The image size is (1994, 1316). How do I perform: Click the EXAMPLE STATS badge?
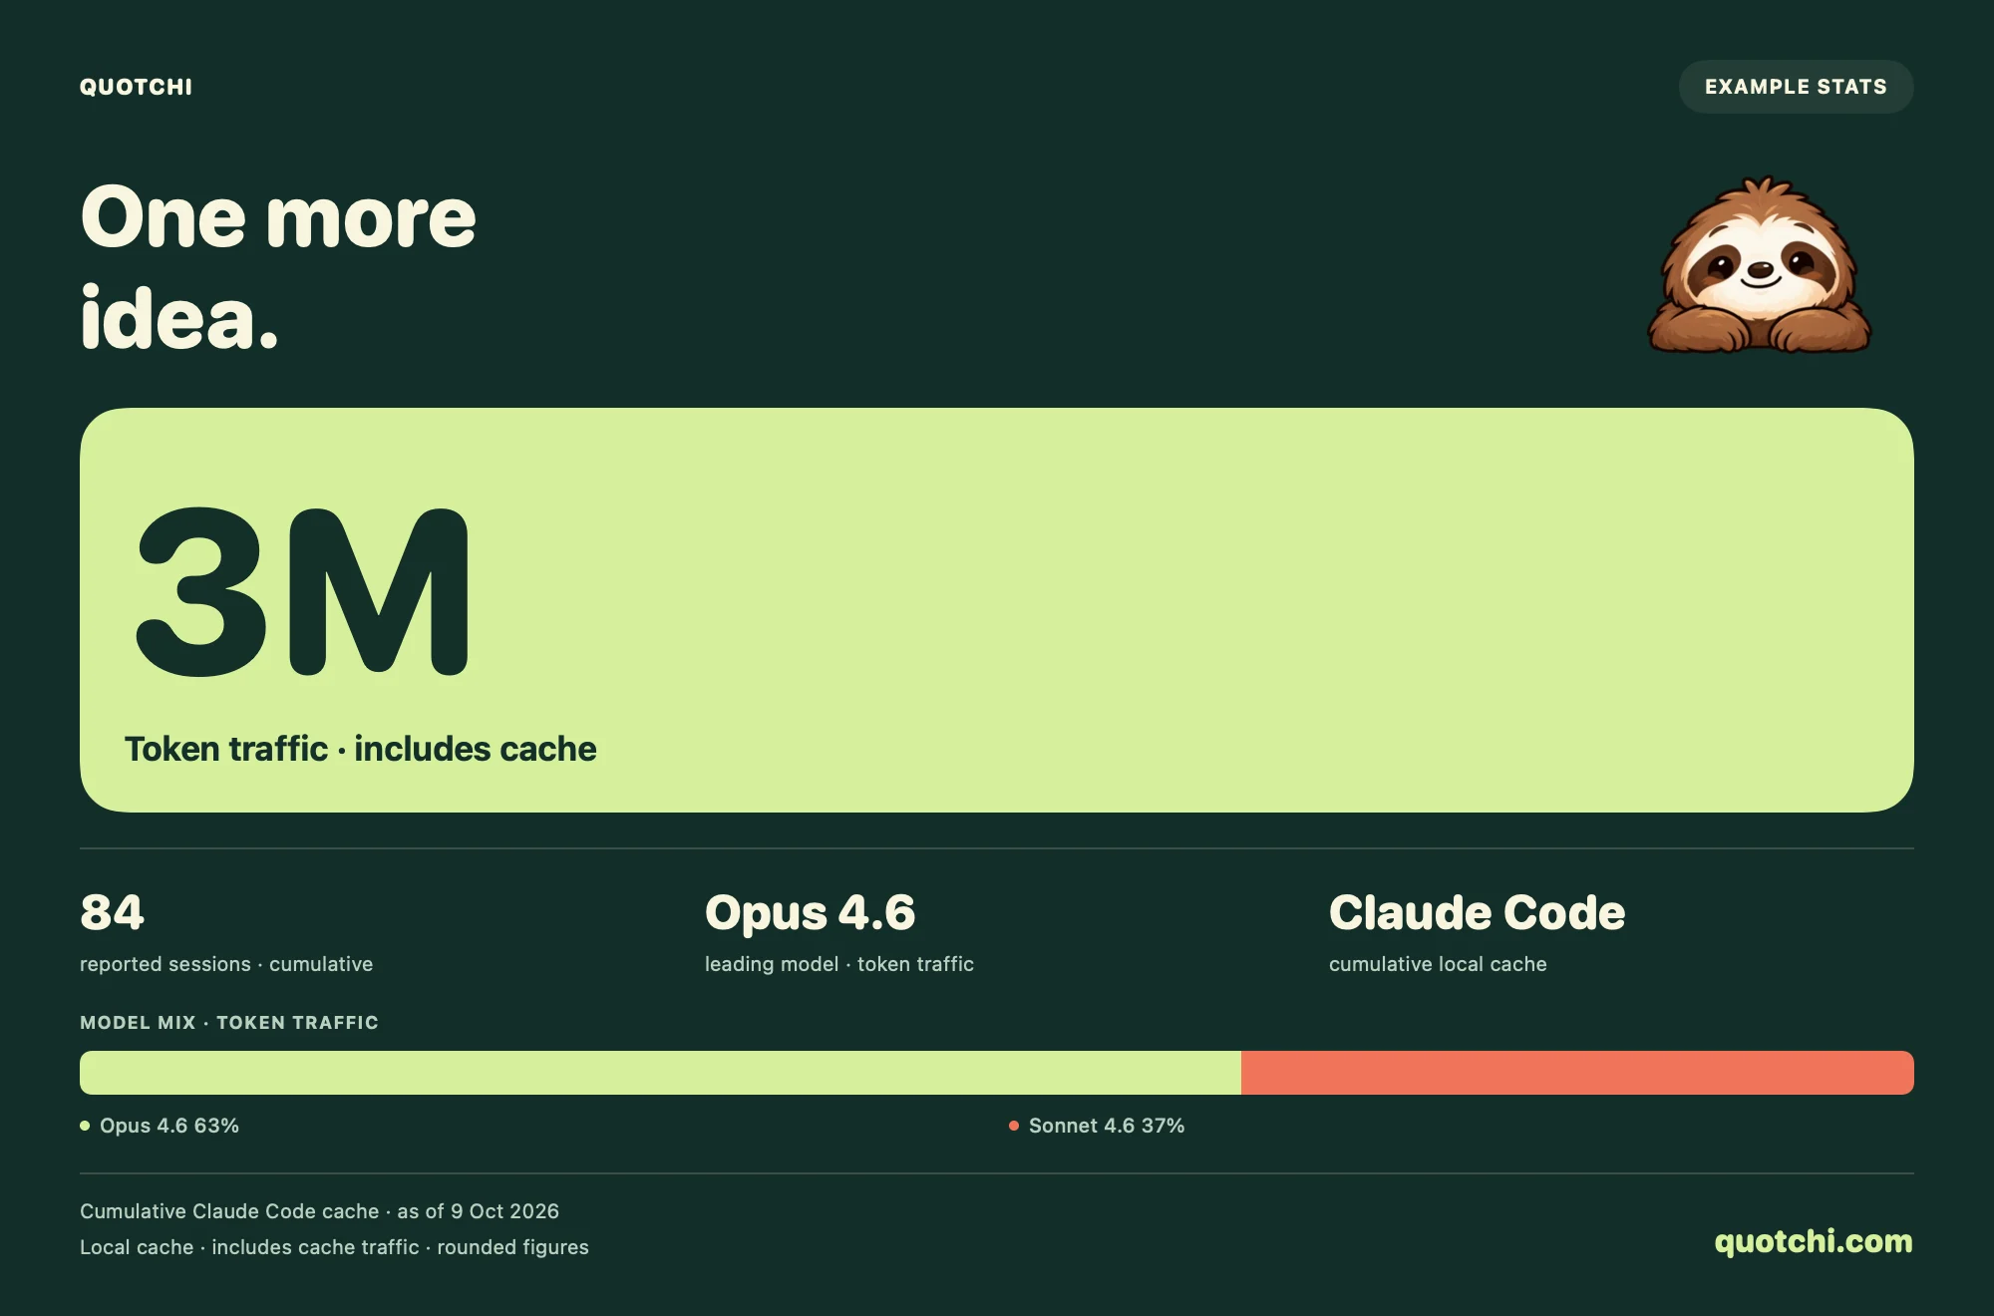(1796, 87)
